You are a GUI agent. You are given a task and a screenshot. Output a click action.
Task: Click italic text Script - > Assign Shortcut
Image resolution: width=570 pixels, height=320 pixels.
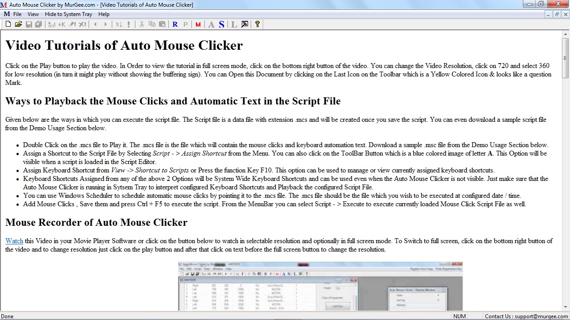(x=190, y=153)
